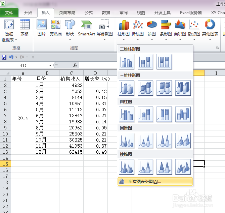Select the 3D pyramid chart
Screen dimensions: 225x213
[x=183, y=167]
